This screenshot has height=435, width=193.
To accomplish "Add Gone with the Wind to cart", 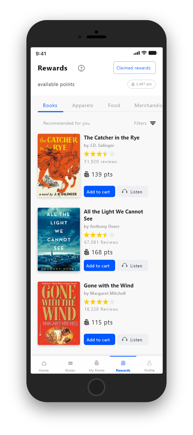I will pyautogui.click(x=99, y=340).
